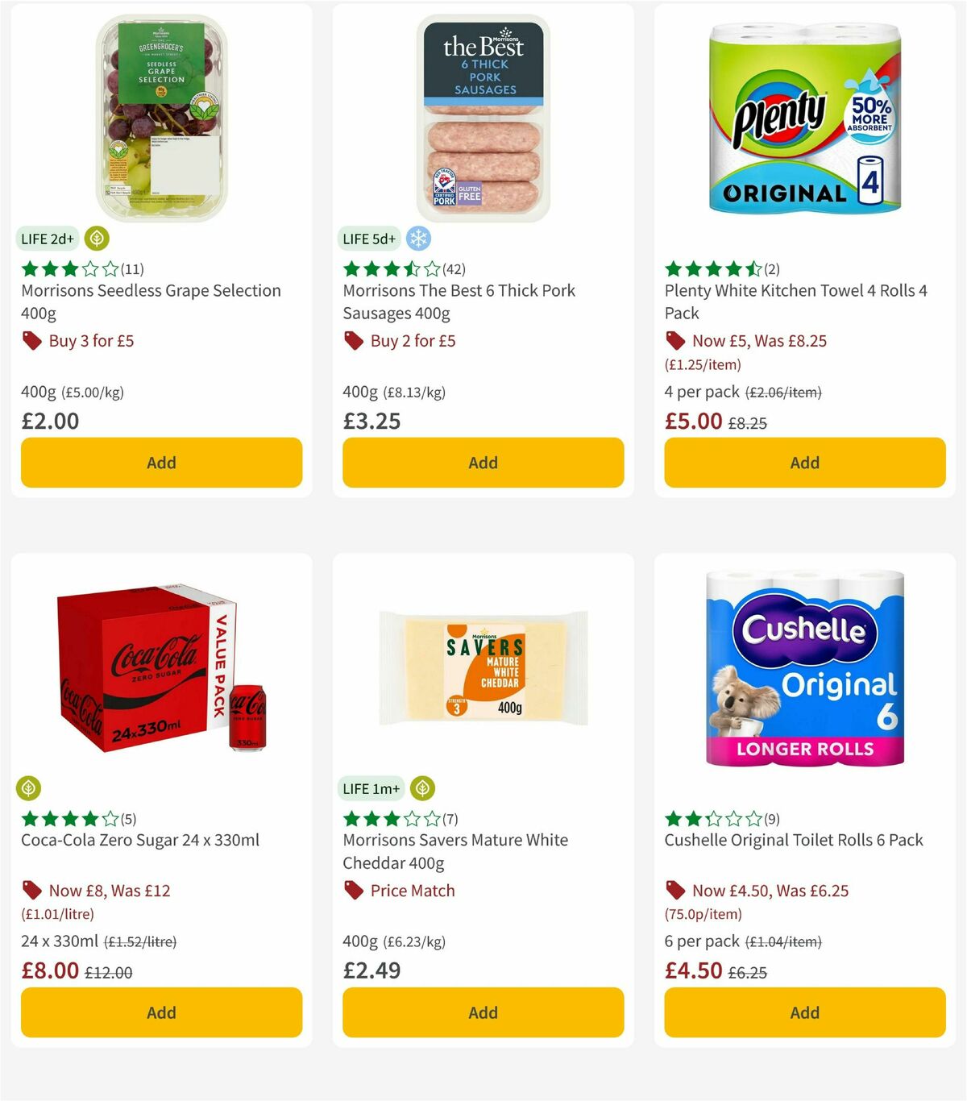967x1101 pixels.
Task: Click the green leaf icon beside LIFE 2d+ badge
Action: (97, 239)
